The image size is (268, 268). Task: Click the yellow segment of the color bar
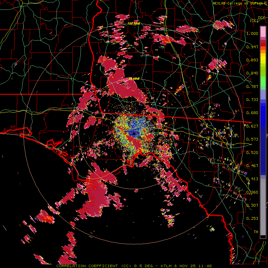point(263,58)
